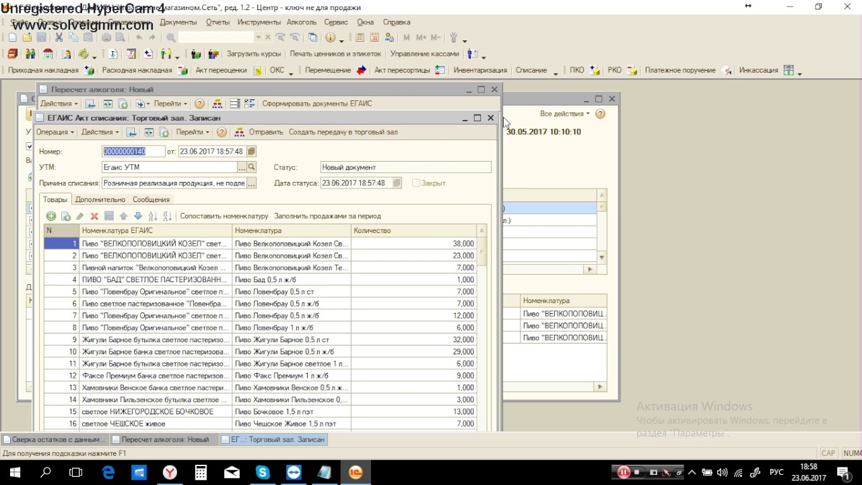Screen dimensions: 862x485
Task: Click Загрузить курсы in toolbar
Action: 253,54
